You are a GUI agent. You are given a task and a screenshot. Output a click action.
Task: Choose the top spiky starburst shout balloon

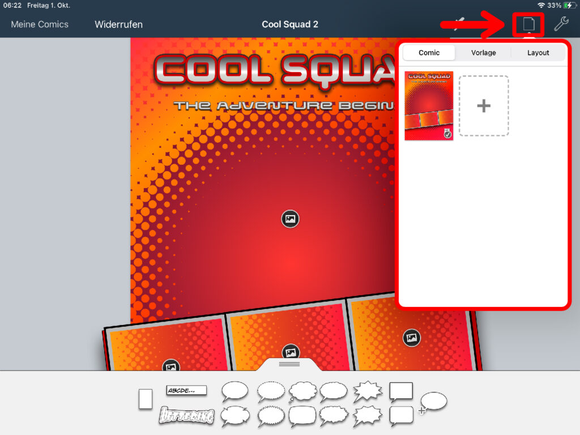(x=367, y=391)
